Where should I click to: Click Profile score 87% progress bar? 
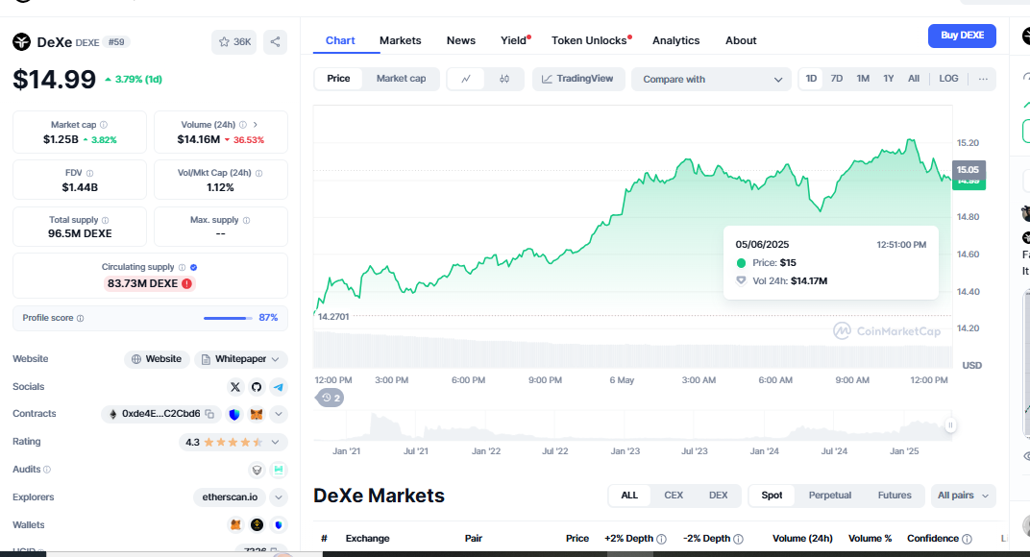pyautogui.click(x=228, y=319)
